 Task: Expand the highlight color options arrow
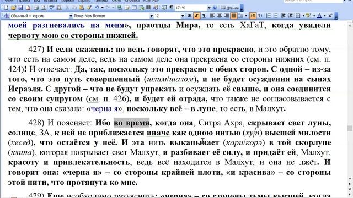point(314,15)
